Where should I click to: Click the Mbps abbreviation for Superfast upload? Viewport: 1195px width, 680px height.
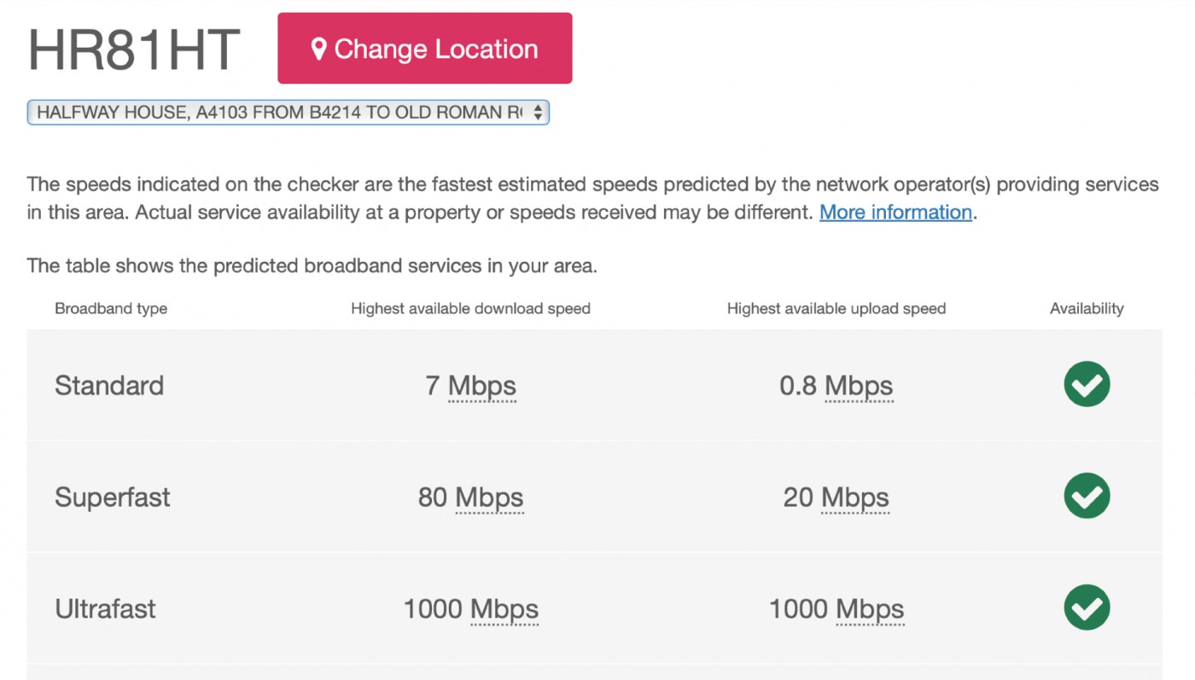(855, 497)
